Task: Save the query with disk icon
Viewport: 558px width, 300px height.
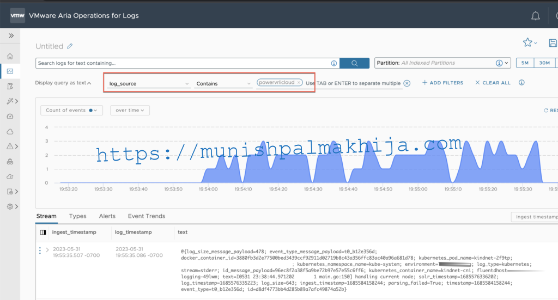Action: [x=553, y=43]
